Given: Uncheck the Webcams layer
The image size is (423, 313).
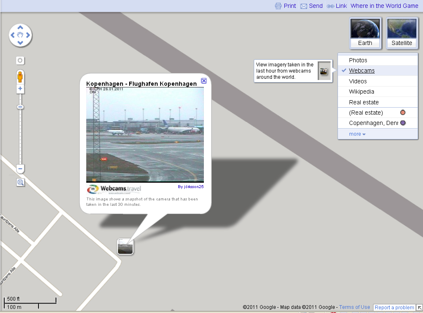Looking at the screenshot, I should pyautogui.click(x=362, y=71).
